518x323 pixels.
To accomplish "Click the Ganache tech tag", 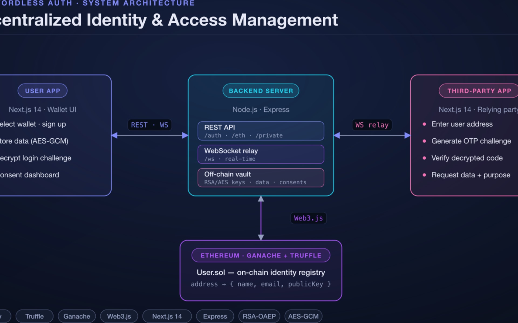I will pyautogui.click(x=77, y=316).
